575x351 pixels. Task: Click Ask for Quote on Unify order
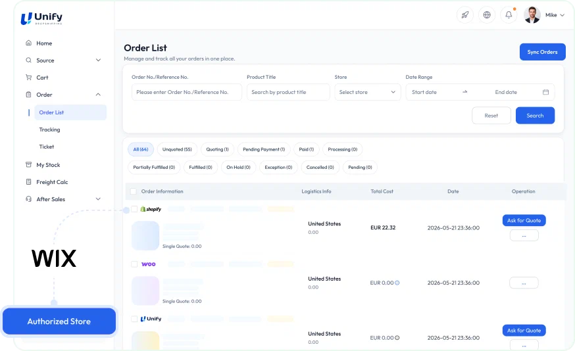[524, 330]
